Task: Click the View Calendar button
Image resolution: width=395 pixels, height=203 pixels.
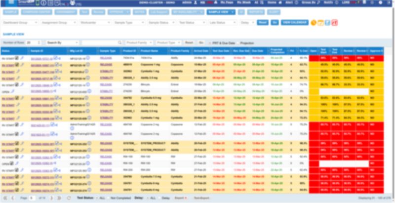Action: (294, 23)
